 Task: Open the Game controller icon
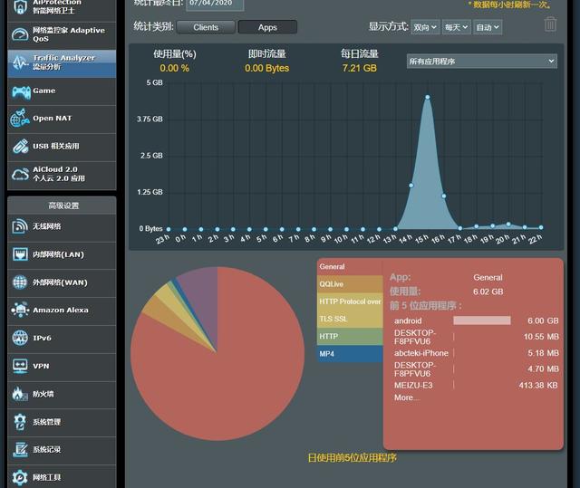tap(21, 91)
